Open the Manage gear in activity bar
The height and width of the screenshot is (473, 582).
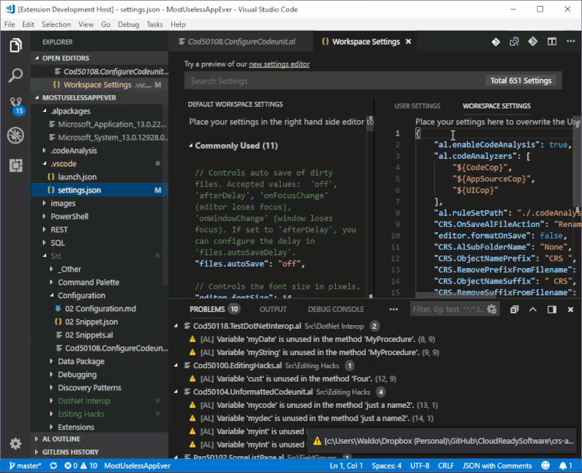15,443
